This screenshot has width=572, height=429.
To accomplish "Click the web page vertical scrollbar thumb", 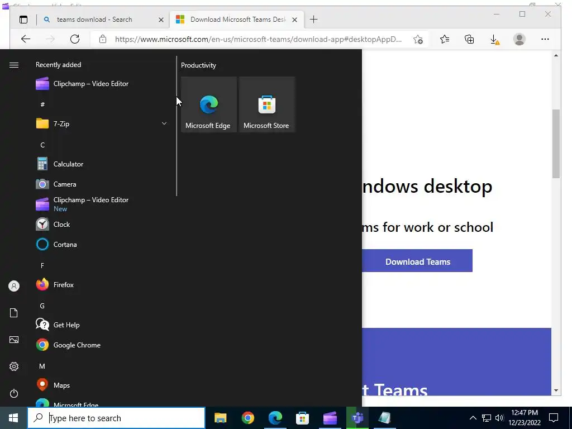I will point(556,144).
